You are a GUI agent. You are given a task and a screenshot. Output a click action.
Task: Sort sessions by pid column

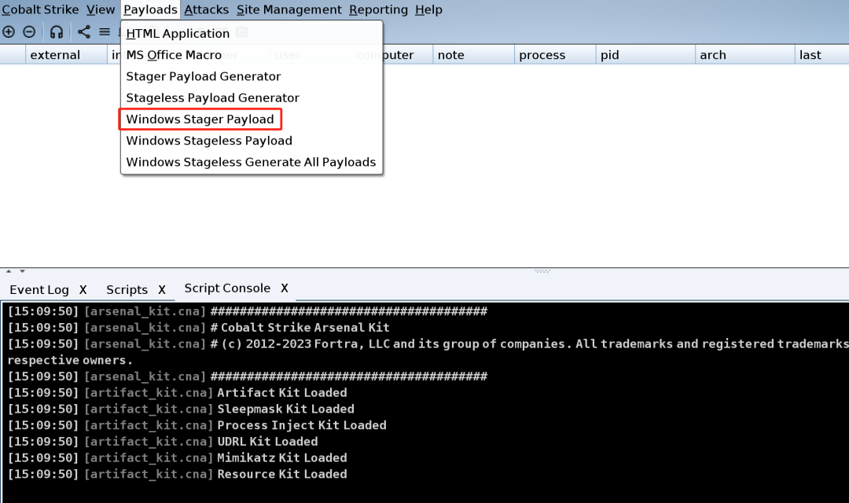tap(645, 55)
